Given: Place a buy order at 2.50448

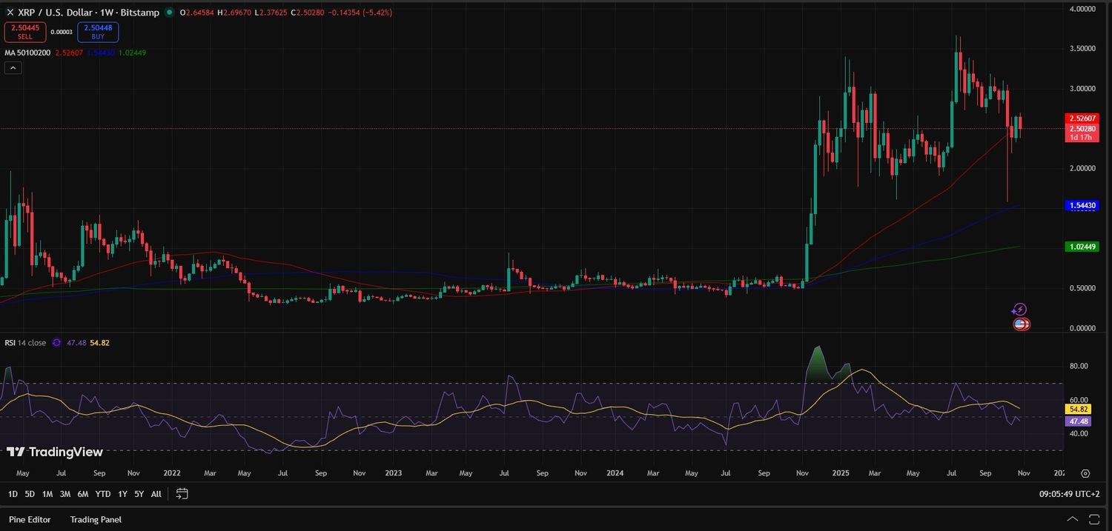Looking at the screenshot, I should 96,32.
